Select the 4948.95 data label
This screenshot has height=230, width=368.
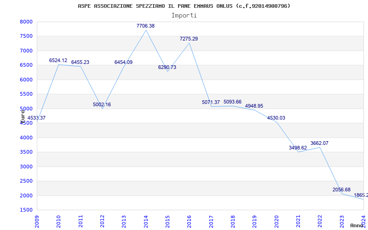254,106
